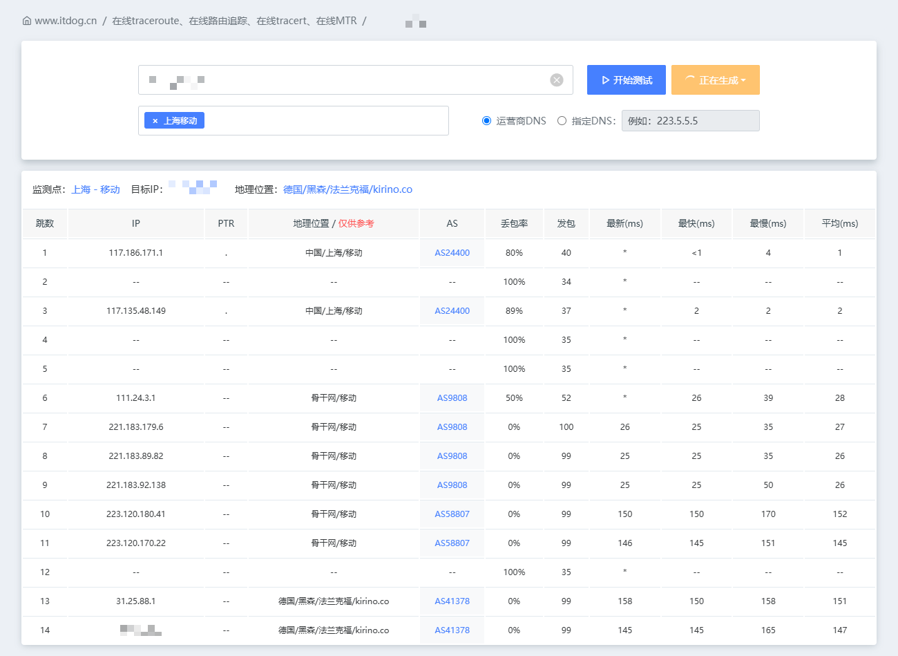898x656 pixels.
Task: Open AS24400 link in hop 1 row
Action: pos(452,253)
